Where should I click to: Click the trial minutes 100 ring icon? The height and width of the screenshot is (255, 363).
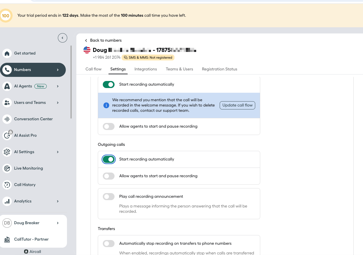6,16
